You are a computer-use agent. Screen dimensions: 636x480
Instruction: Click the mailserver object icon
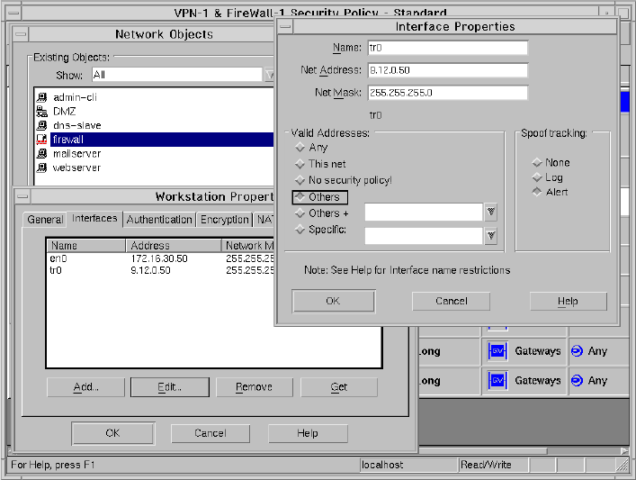click(41, 153)
